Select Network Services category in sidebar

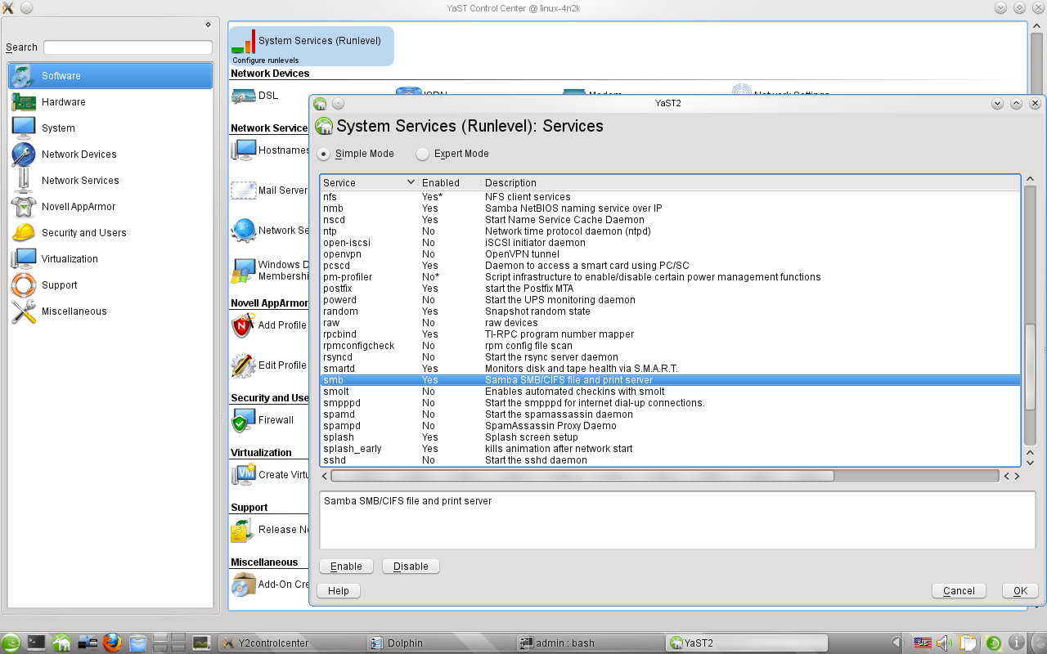(110, 181)
